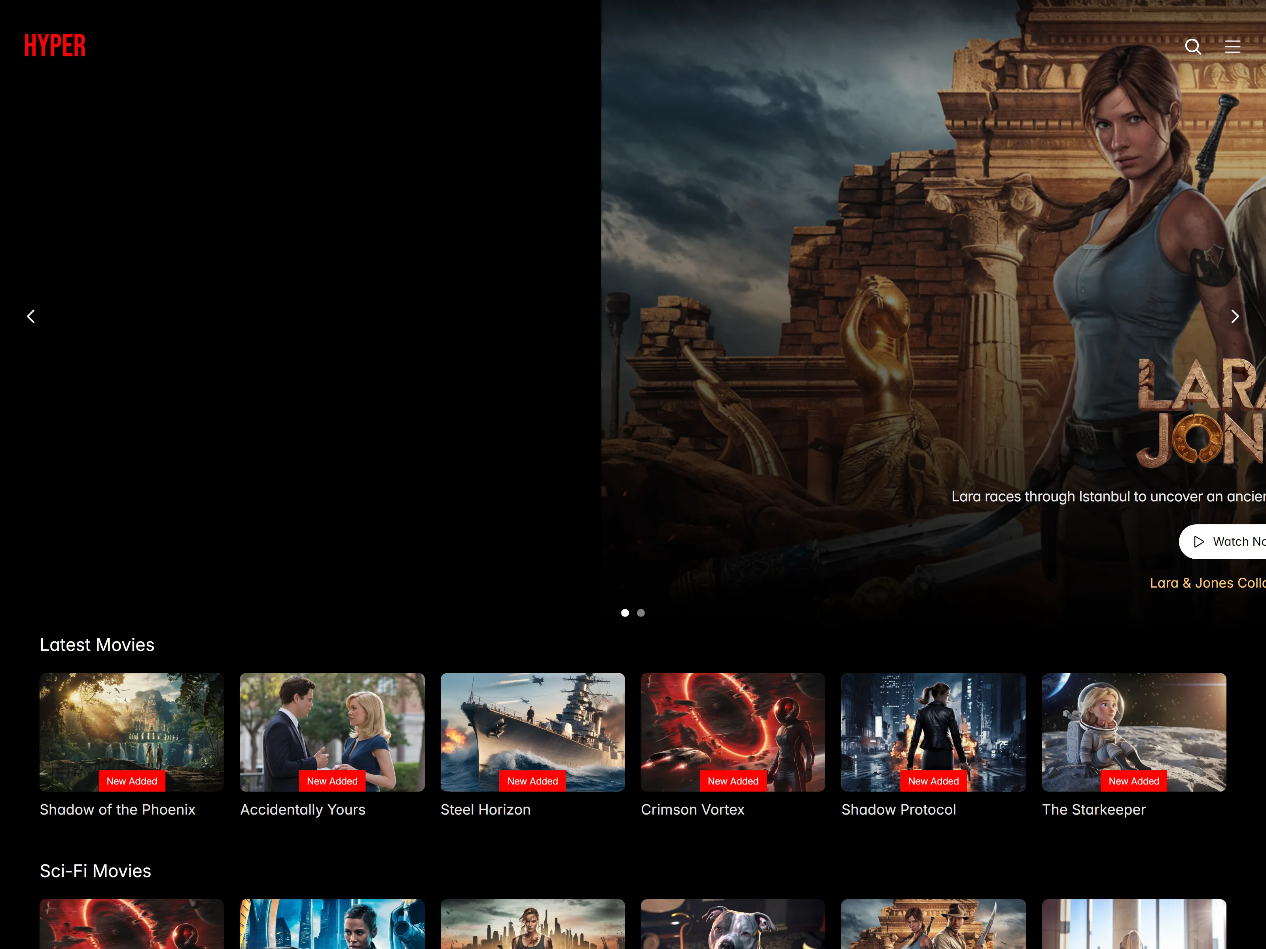
Task: Open The Starkeeper astronaut thumbnail
Action: tap(1134, 732)
